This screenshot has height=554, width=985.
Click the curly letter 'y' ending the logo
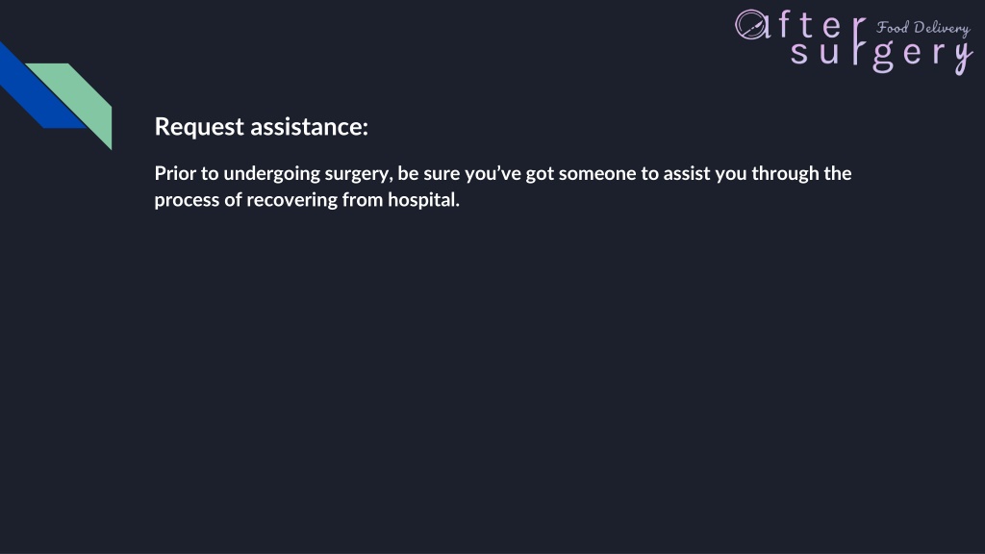[964, 57]
